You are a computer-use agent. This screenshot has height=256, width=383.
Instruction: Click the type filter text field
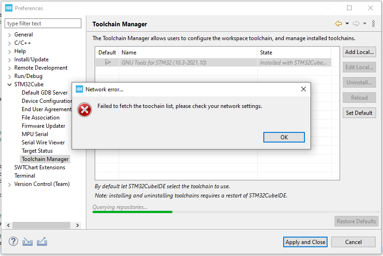[43, 24]
